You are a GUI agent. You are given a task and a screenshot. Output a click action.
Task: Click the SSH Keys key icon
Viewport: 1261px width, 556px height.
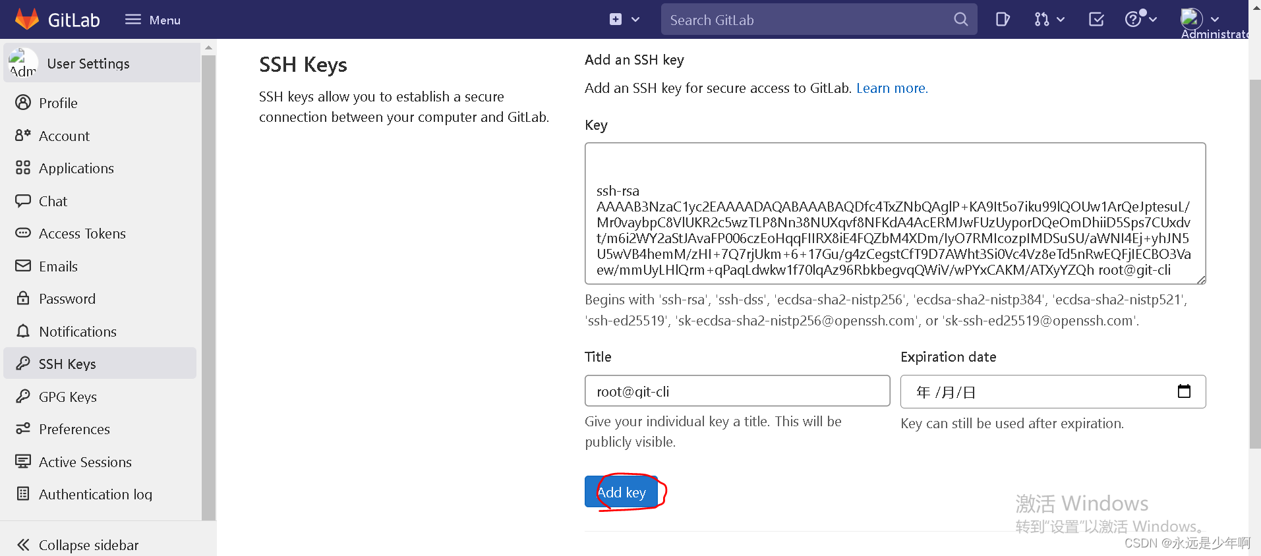tap(23, 364)
